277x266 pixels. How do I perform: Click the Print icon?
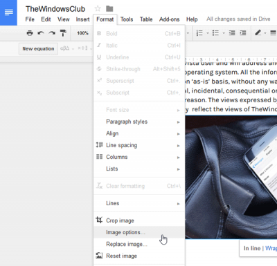coord(30,33)
